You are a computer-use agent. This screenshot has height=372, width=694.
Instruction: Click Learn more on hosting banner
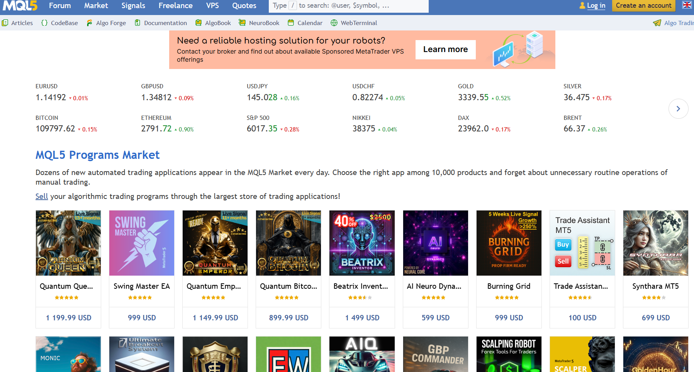[x=445, y=49]
